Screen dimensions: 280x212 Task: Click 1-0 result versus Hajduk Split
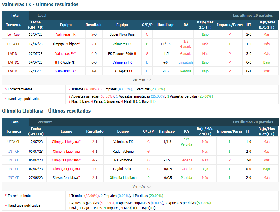[95, 169]
